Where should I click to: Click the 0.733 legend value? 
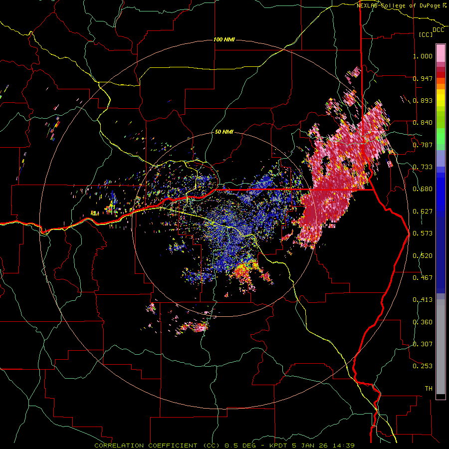click(x=423, y=167)
